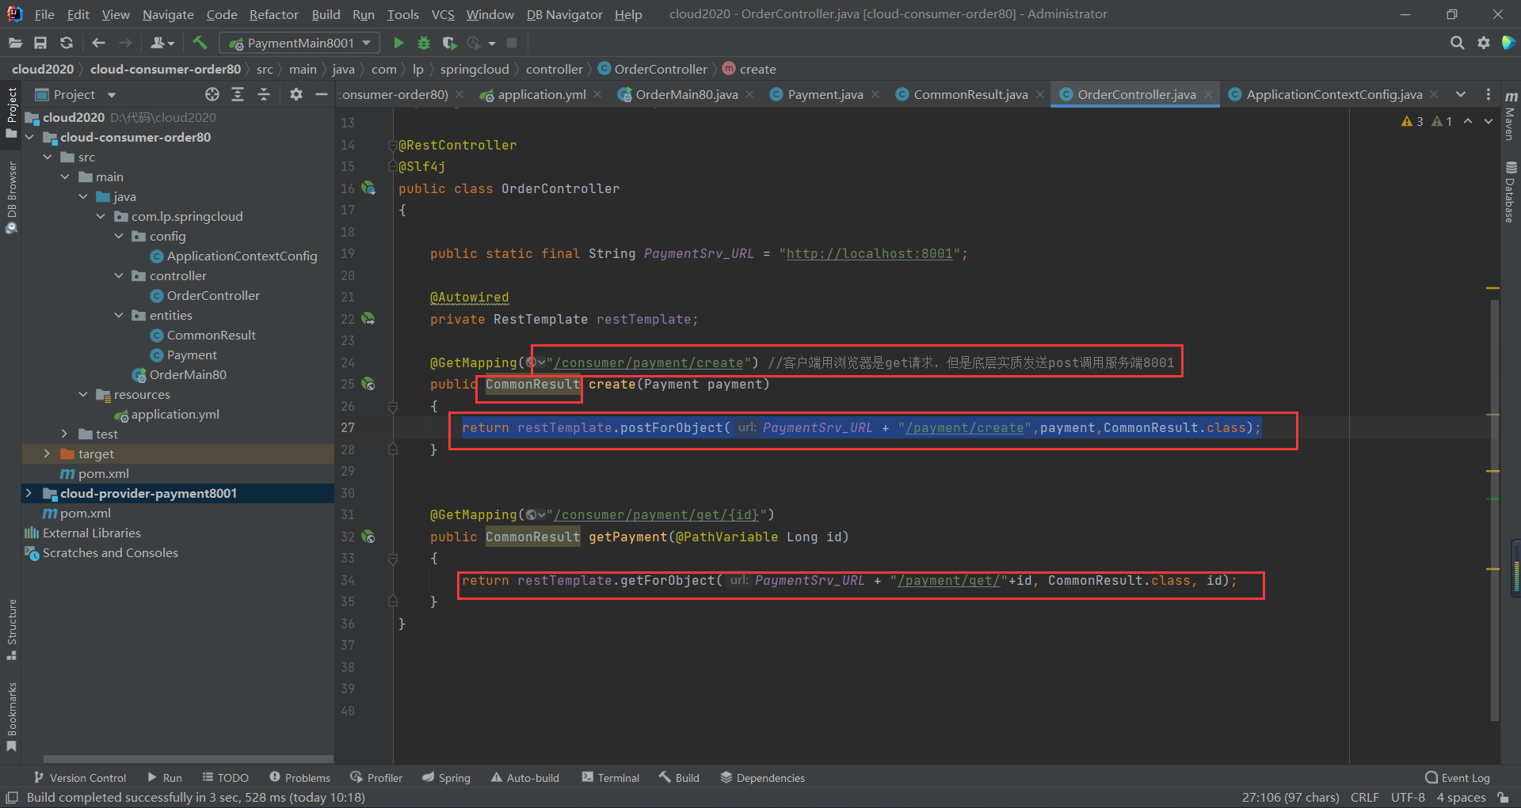Locate opened file in Project tree
The height and width of the screenshot is (808, 1521).
212,94
